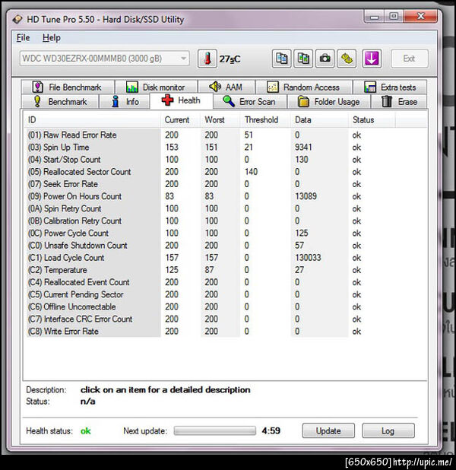This screenshot has width=456, height=470.
Task: Click the Data column header
Action: point(319,120)
